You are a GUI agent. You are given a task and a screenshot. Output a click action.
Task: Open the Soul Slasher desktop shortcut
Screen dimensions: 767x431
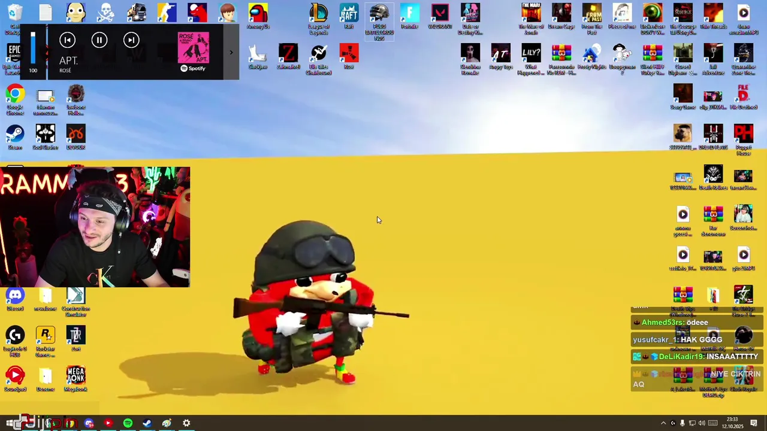[46, 137]
